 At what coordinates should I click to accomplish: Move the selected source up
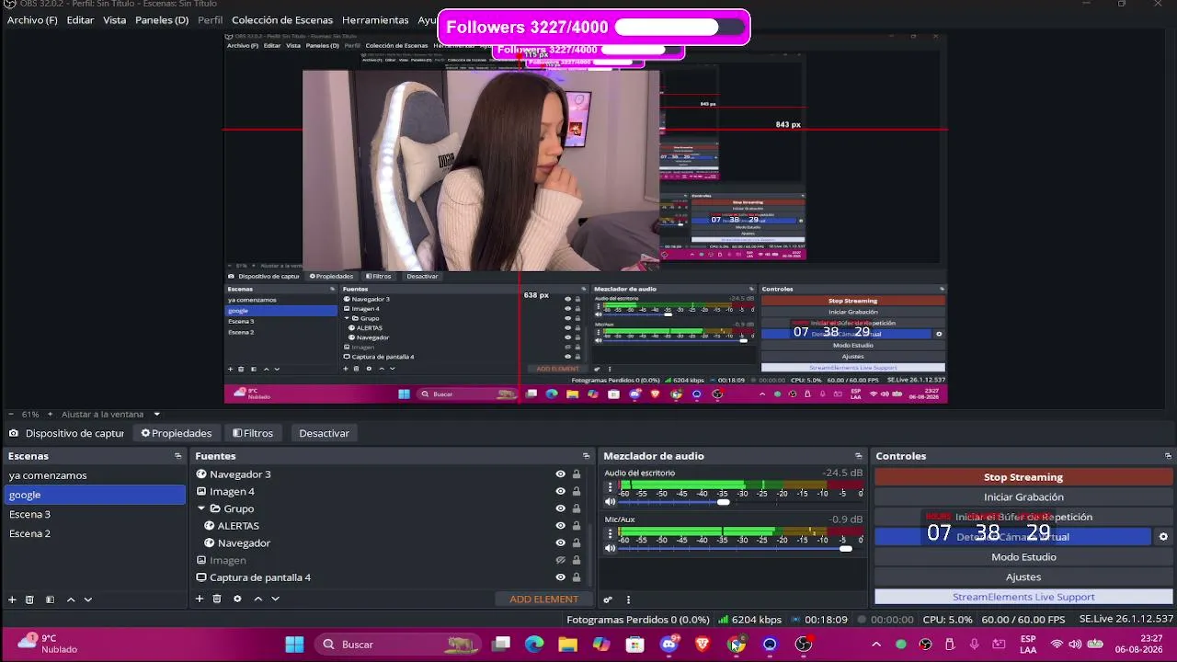click(258, 599)
